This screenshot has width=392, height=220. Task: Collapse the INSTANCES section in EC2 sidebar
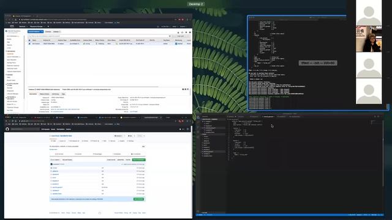click(x=7, y=51)
